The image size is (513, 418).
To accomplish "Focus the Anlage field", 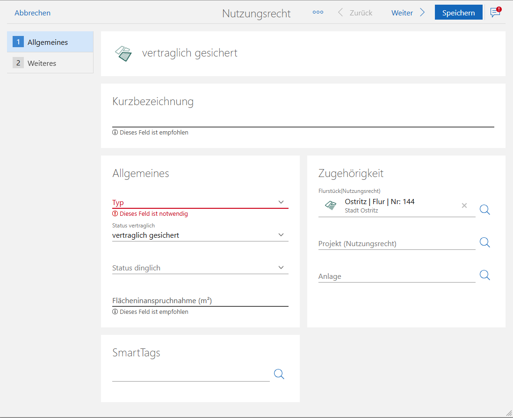I will [x=397, y=276].
